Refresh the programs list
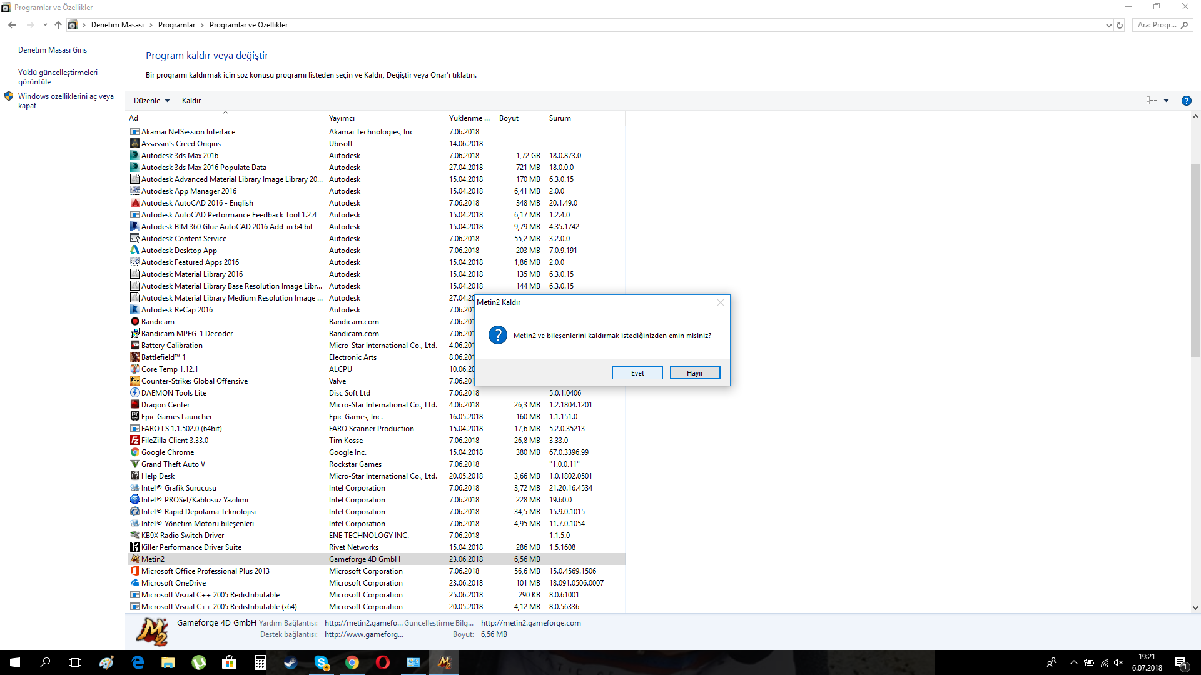This screenshot has height=675, width=1201. [1120, 25]
